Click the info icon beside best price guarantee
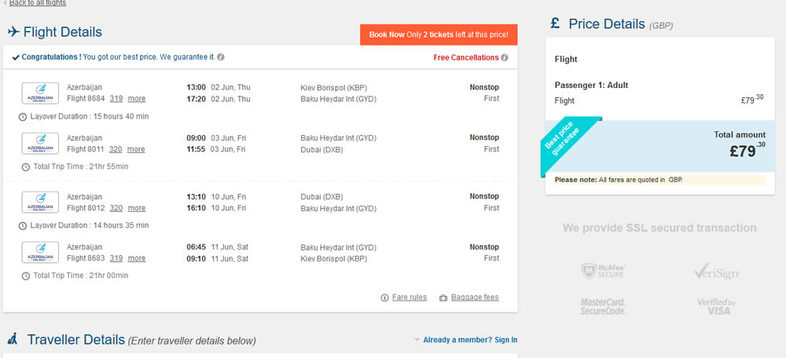Screen dimensions: 786x358 pos(222,57)
